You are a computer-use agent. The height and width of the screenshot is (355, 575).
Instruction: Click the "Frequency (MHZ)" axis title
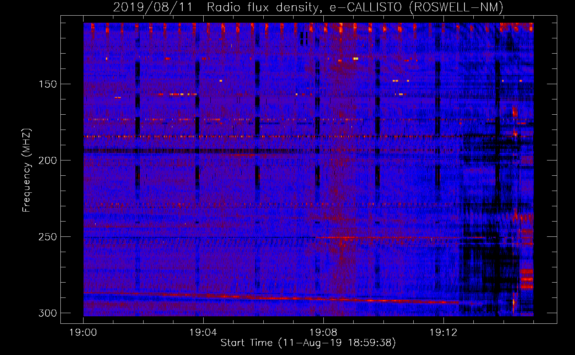point(27,170)
